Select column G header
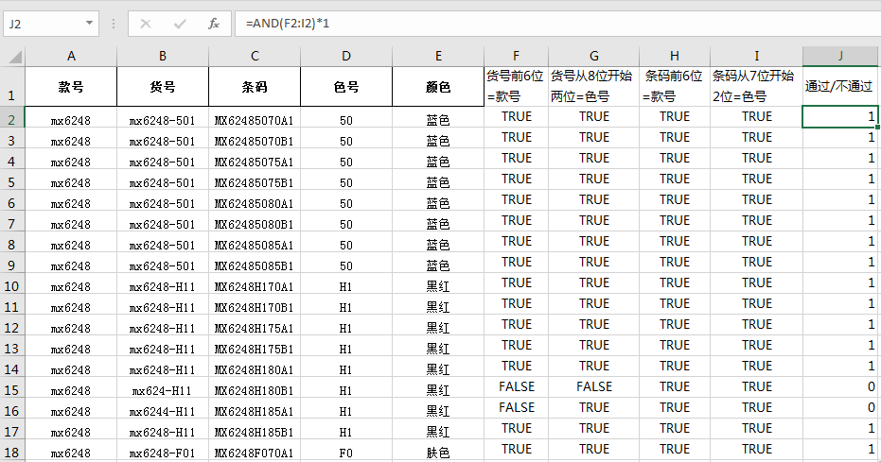This screenshot has width=881, height=462. tap(594, 56)
